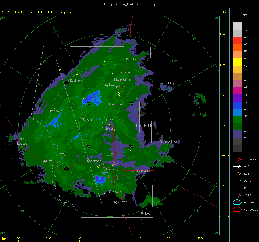This screenshot has width=259, height=242.
Task: Click the dark gray swatch between -10 and -30
Action: [x=237, y=148]
